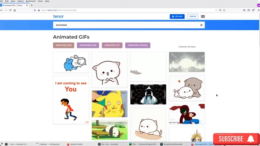Open the File menu
260x146 pixels.
click(x=1, y=1)
